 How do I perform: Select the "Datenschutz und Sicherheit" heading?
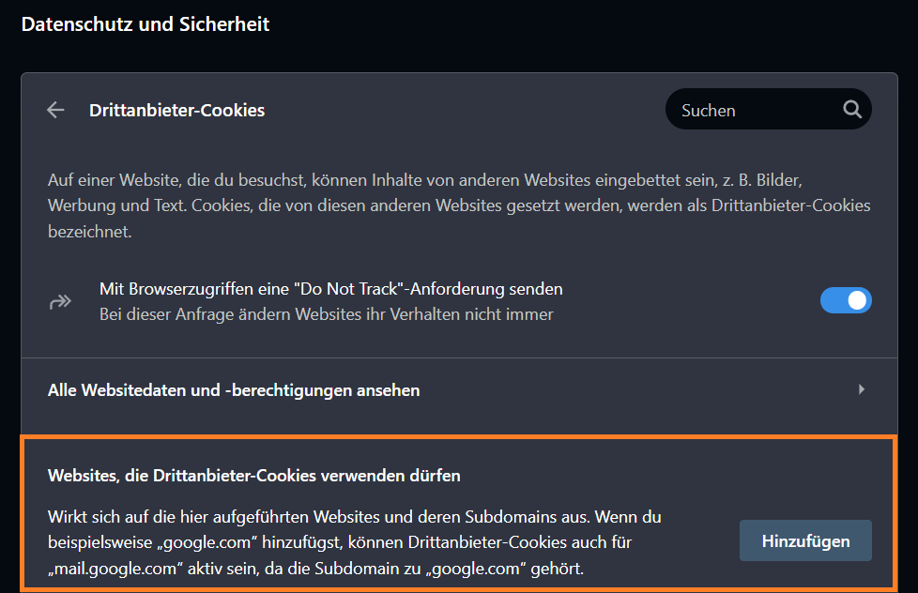click(x=145, y=24)
